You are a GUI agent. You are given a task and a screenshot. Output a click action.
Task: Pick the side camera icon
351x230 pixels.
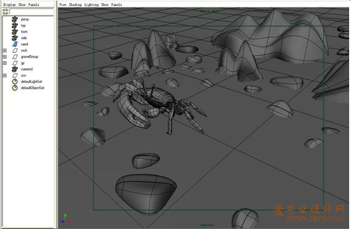click(15, 38)
